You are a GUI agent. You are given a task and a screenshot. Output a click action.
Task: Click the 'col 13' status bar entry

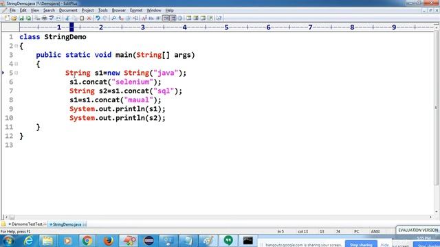coord(302,231)
